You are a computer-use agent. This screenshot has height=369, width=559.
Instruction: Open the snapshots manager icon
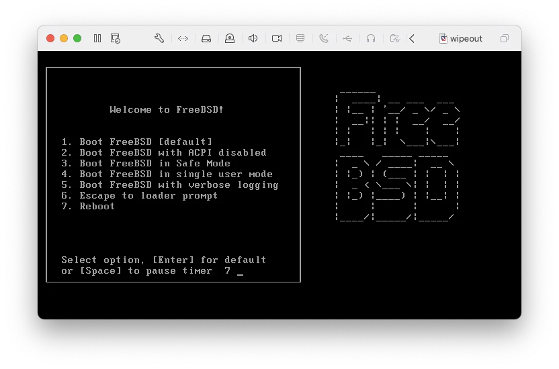pos(115,38)
